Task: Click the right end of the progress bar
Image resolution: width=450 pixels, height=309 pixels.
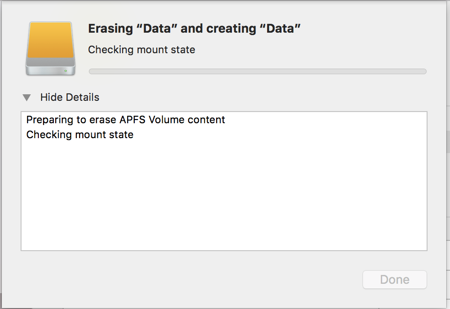Action: (423, 71)
